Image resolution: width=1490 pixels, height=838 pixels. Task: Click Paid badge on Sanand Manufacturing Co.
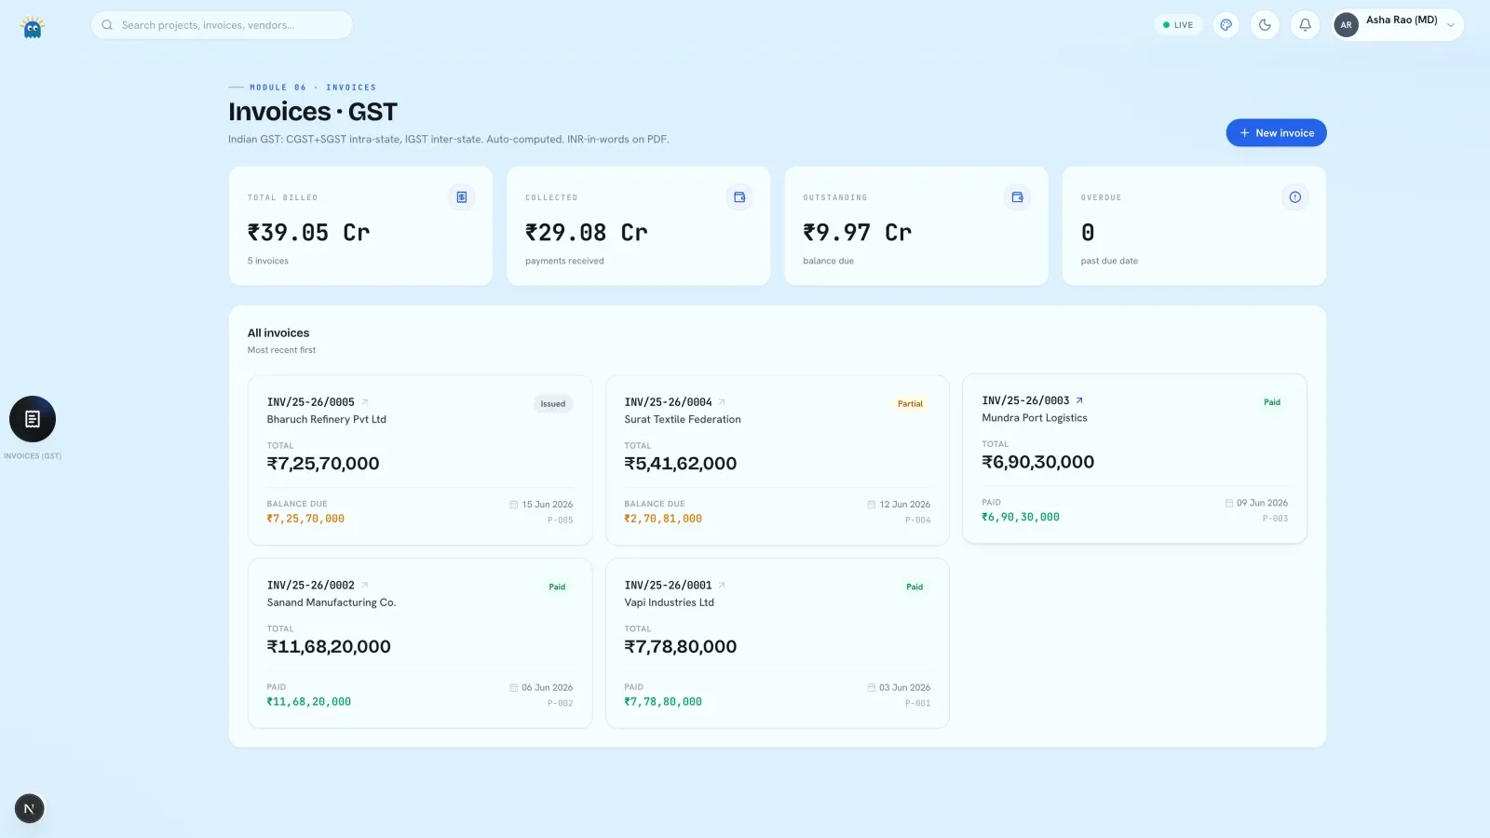click(557, 587)
